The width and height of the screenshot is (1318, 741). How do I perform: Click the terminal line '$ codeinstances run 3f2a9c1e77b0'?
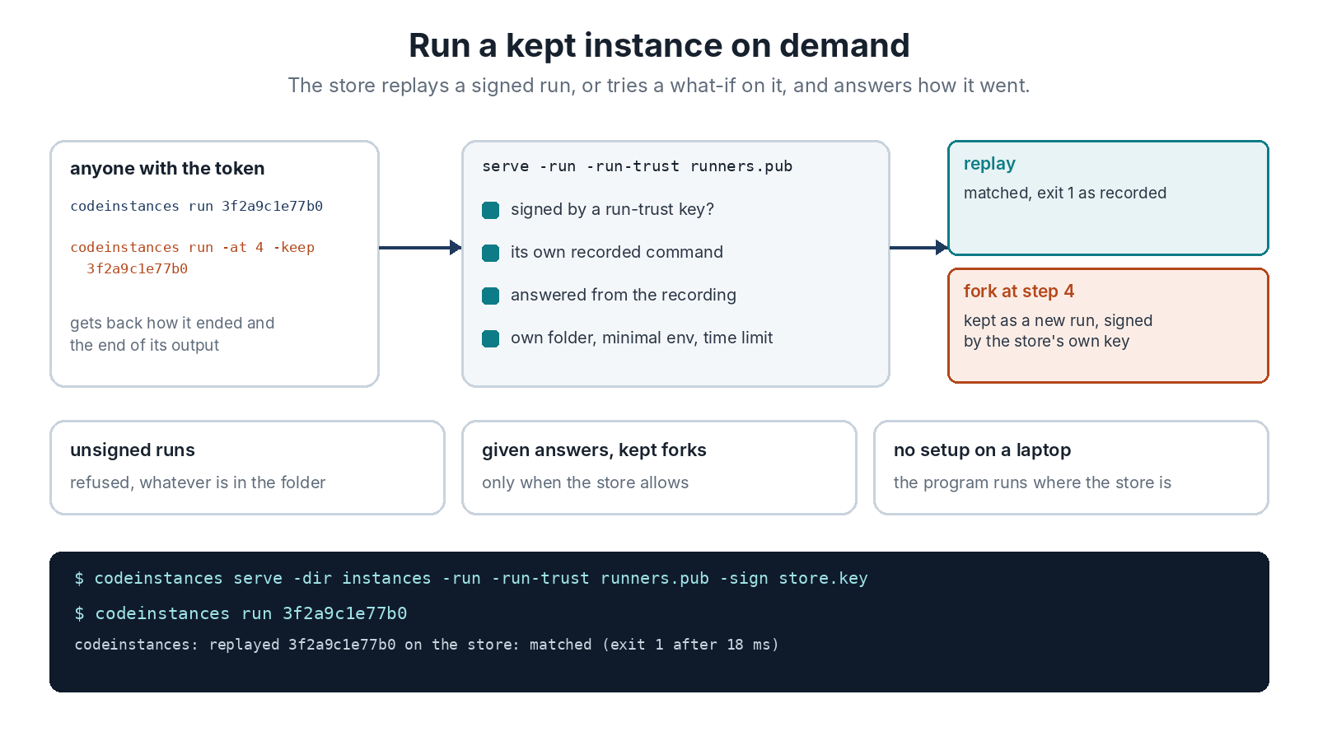pos(241,613)
